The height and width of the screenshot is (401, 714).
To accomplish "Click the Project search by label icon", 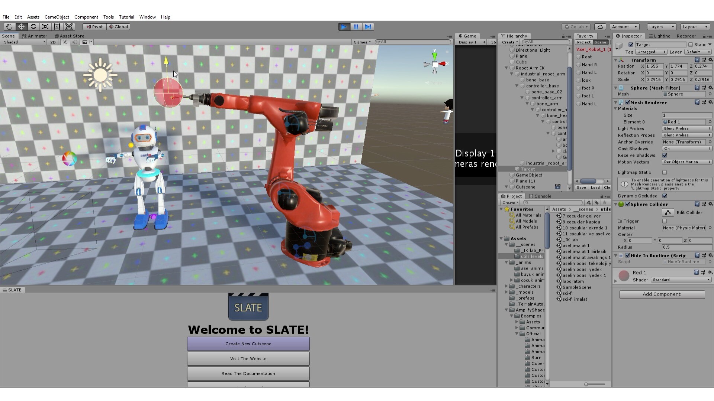I will pyautogui.click(x=596, y=203).
